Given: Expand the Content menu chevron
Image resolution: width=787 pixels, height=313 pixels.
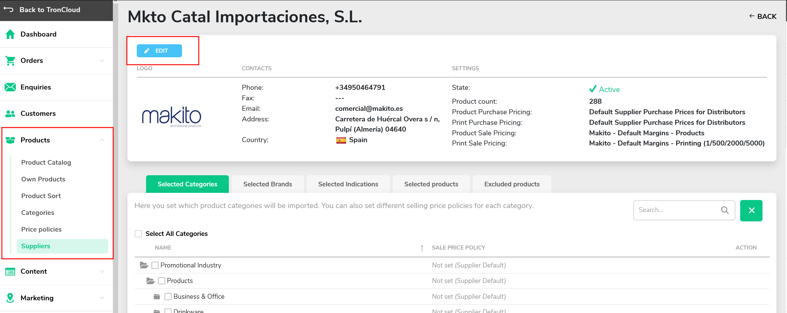Looking at the screenshot, I should coord(102,272).
